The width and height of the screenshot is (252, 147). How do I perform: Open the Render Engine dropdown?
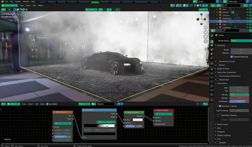click(x=240, y=41)
